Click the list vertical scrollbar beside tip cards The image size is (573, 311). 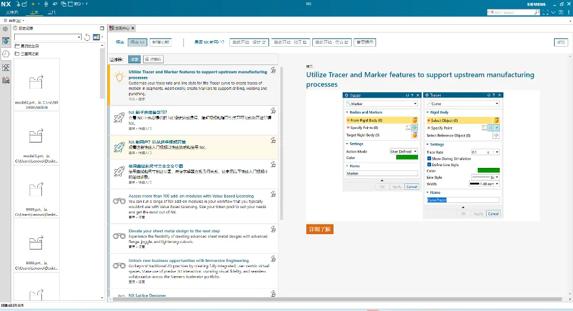[x=281, y=143]
